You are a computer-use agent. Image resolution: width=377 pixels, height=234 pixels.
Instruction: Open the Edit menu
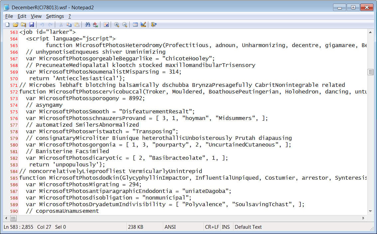22,16
